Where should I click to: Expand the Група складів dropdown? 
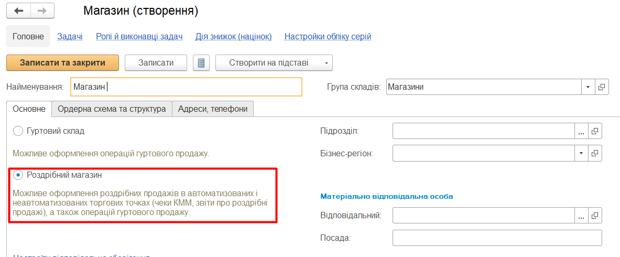tap(588, 87)
